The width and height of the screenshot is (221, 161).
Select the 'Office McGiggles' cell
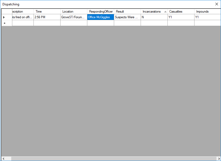100,17
